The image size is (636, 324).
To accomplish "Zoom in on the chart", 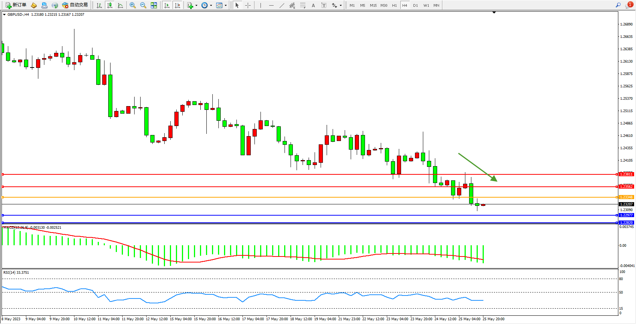I will click(x=133, y=5).
